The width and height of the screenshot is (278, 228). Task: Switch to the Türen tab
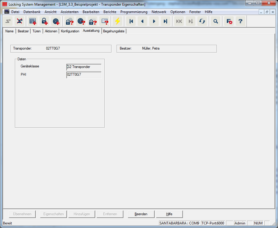pyautogui.click(x=37, y=31)
